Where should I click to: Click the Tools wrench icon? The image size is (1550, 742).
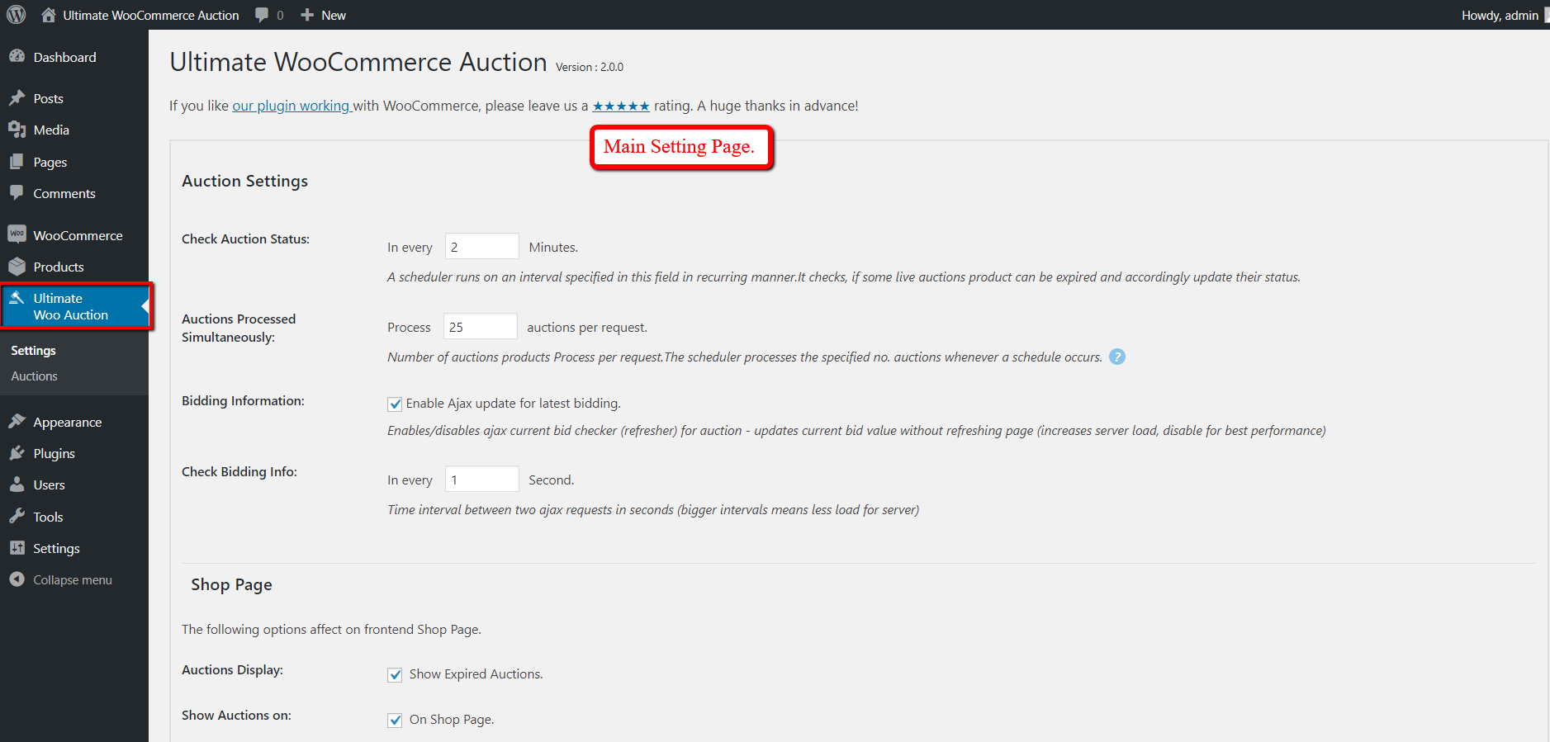(x=17, y=517)
